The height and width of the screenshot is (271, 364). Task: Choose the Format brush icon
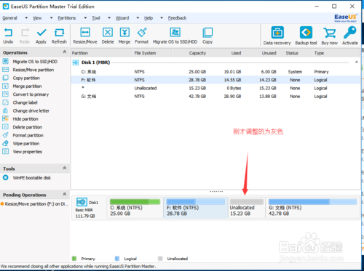click(142, 32)
